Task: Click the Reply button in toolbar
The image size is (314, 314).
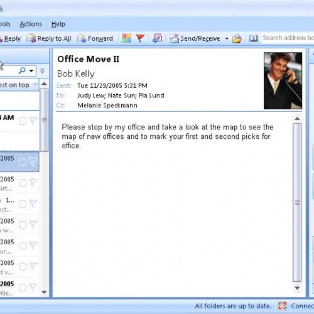Action: (10, 38)
